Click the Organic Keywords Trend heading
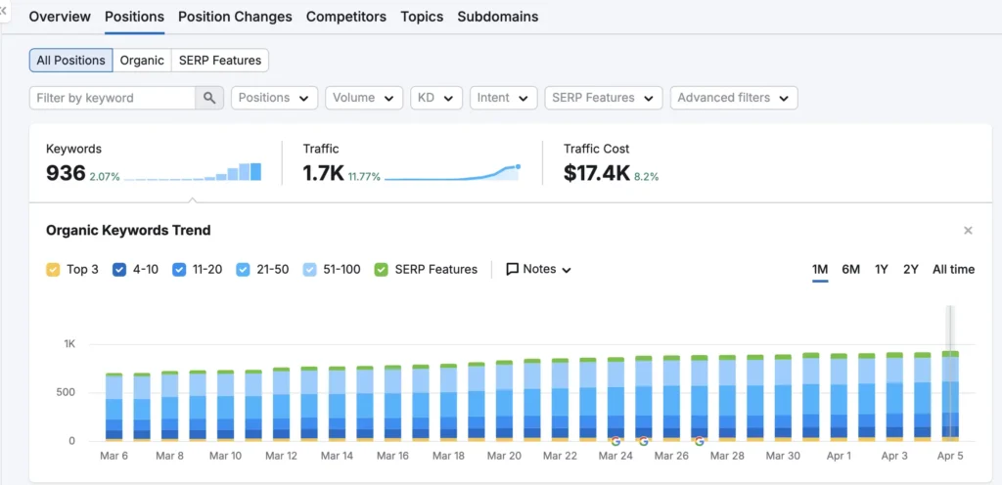Viewport: 1002px width, 485px height. pos(128,231)
